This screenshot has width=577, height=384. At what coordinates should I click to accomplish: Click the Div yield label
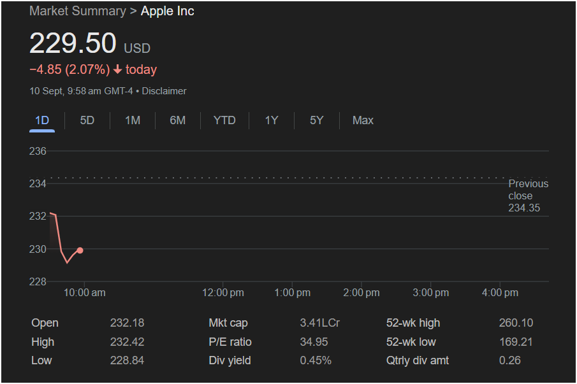[x=230, y=360]
